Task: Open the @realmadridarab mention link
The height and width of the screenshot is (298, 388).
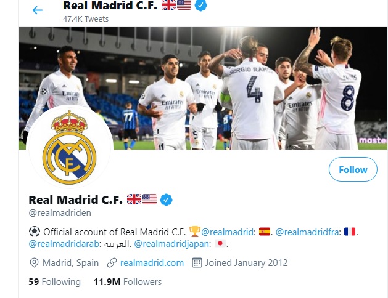Action: click(64, 244)
